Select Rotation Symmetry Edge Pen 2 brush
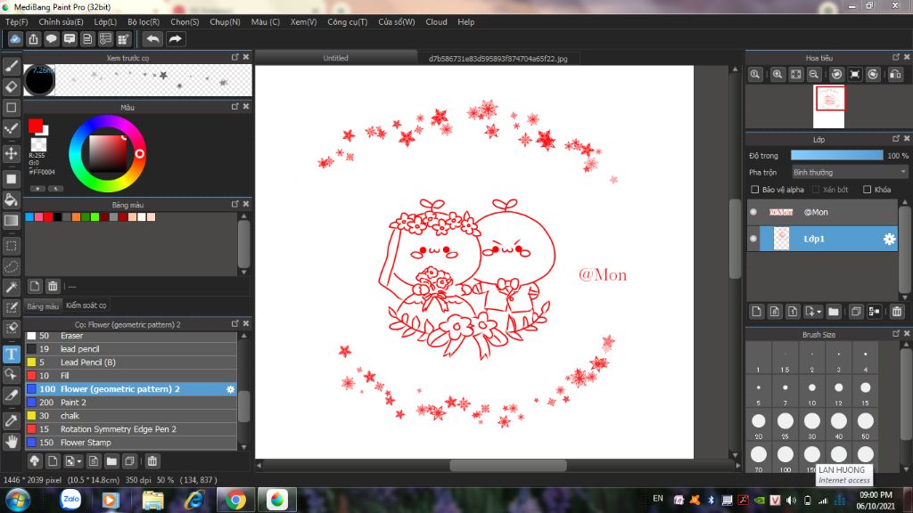The height and width of the screenshot is (513, 913). pyautogui.click(x=131, y=429)
